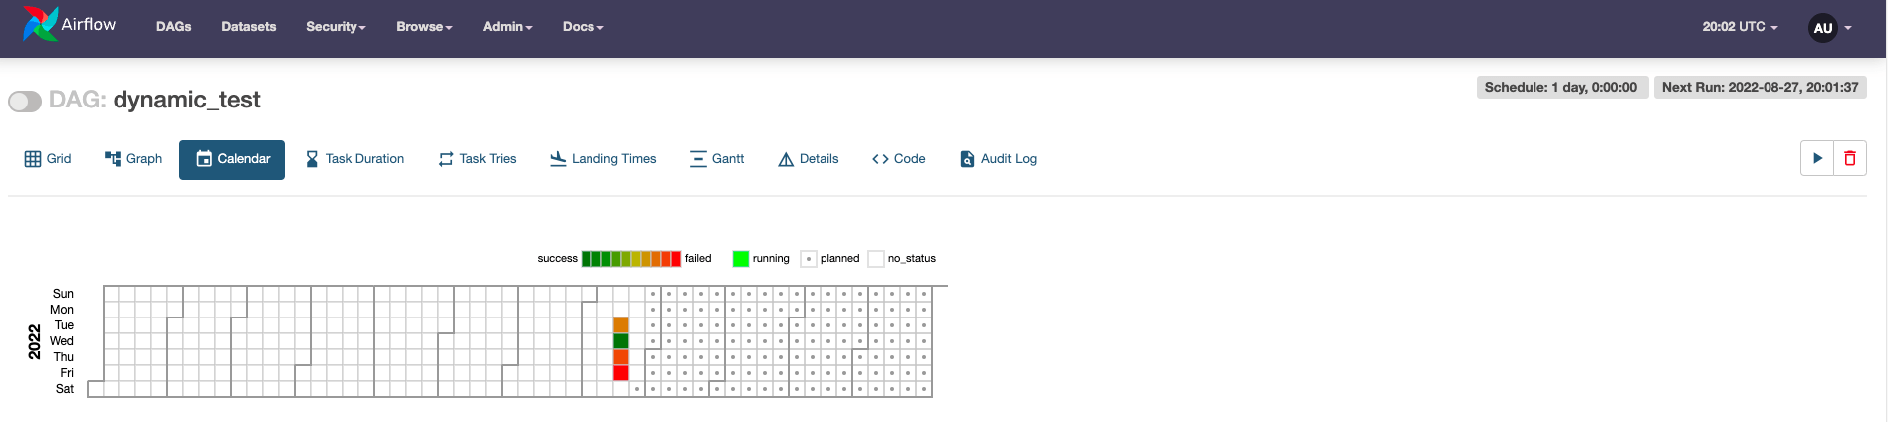Viewport: 1888px width, 422px height.
Task: Open the Admin dropdown menu
Action: click(507, 27)
